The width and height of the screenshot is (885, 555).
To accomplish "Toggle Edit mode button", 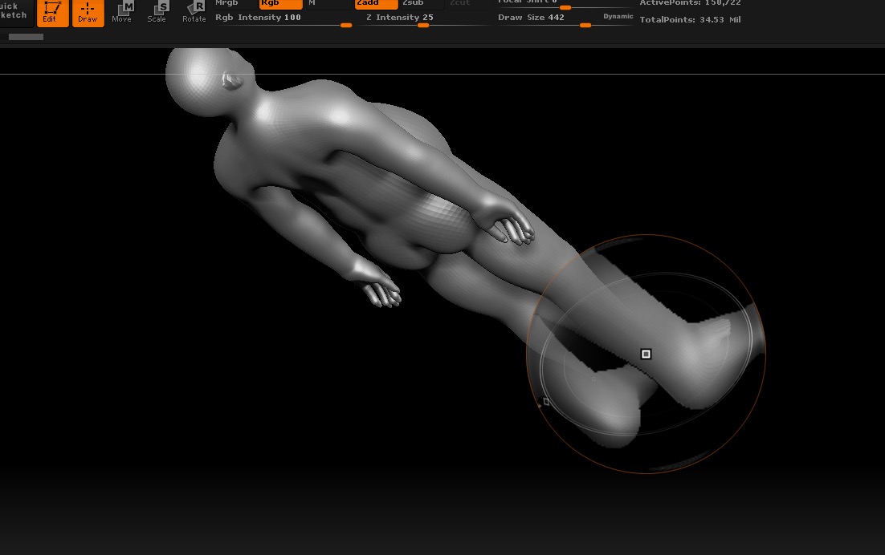I will click(52, 13).
